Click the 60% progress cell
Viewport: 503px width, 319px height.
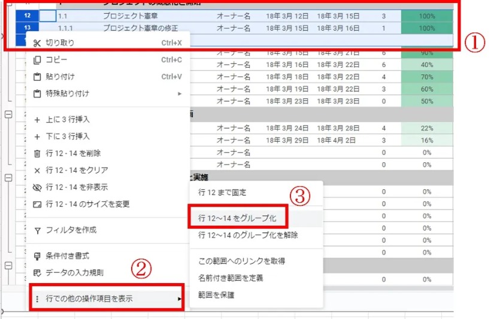pos(427,89)
